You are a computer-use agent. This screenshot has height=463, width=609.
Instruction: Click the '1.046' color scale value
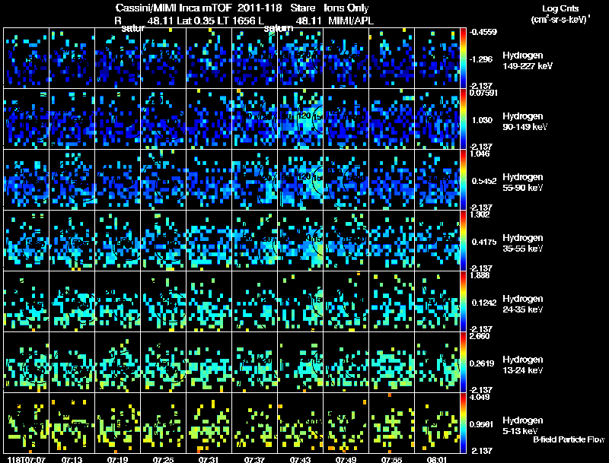(480, 154)
